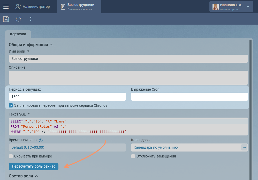Image resolution: width=258 pixels, height=180 pixels.
Task: Click into the Выражение Cron field
Action: pyautogui.click(x=189, y=97)
